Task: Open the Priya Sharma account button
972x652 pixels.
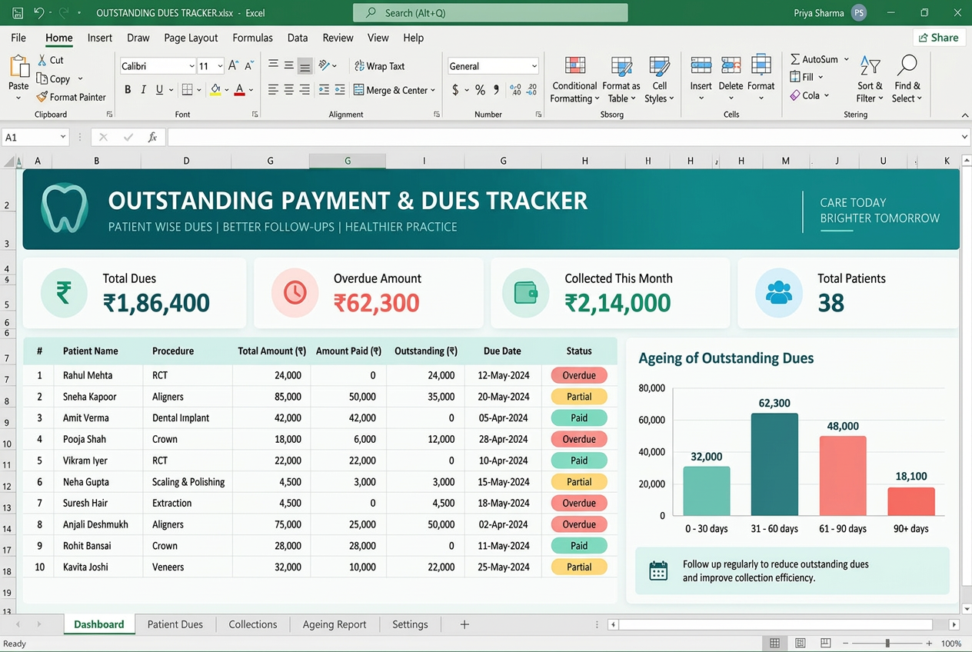Action: click(831, 13)
